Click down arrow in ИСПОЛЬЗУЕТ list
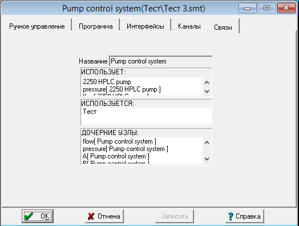Screen dimensions: 299x226 [x=207, y=91]
